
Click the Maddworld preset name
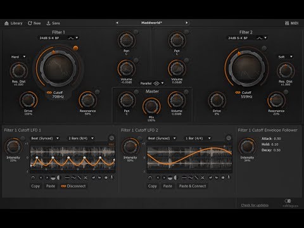coord(151,23)
